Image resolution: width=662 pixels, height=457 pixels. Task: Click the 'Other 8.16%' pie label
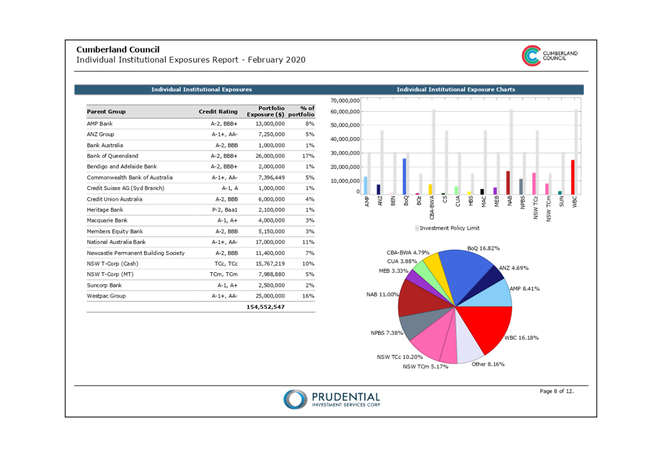[x=488, y=364]
